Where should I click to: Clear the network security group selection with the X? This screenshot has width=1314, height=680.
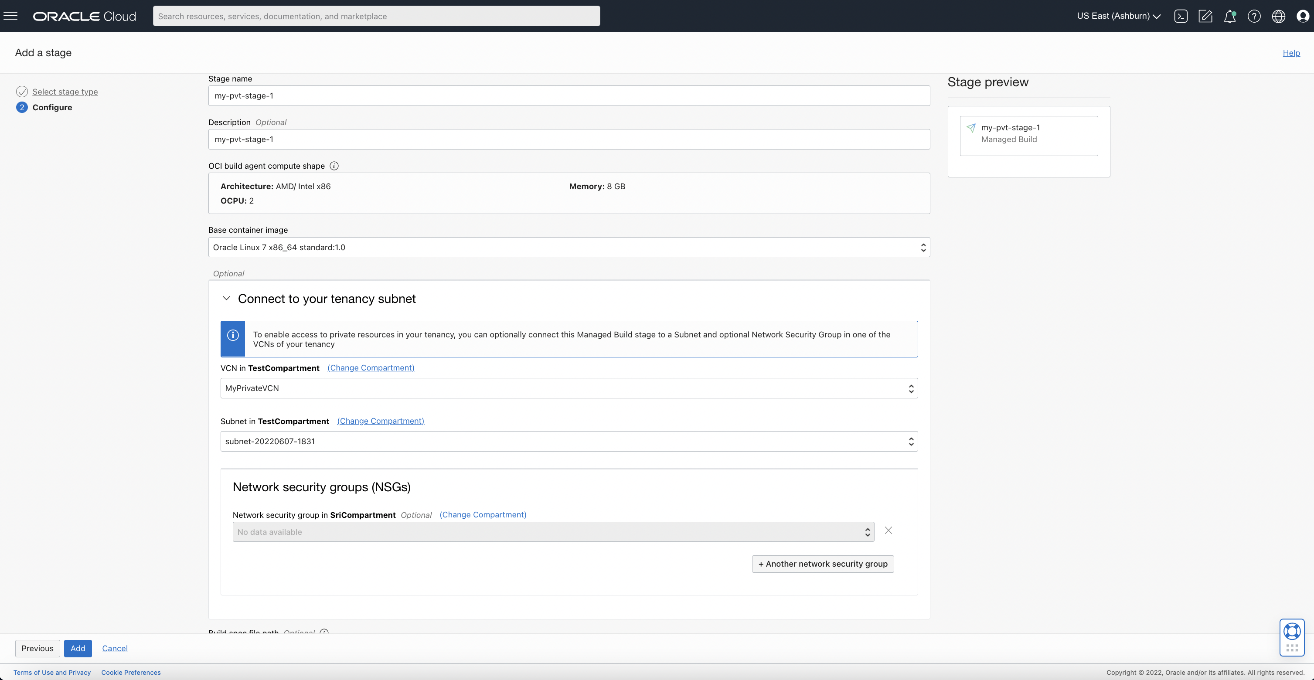[x=888, y=530]
